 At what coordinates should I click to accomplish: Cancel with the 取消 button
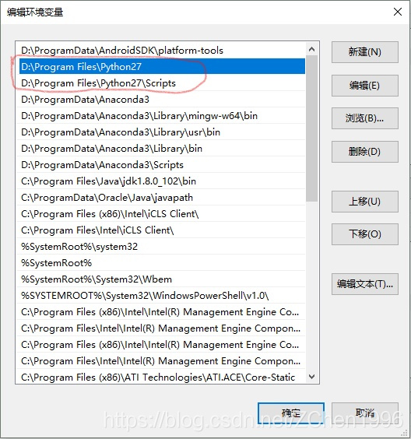coord(365,413)
